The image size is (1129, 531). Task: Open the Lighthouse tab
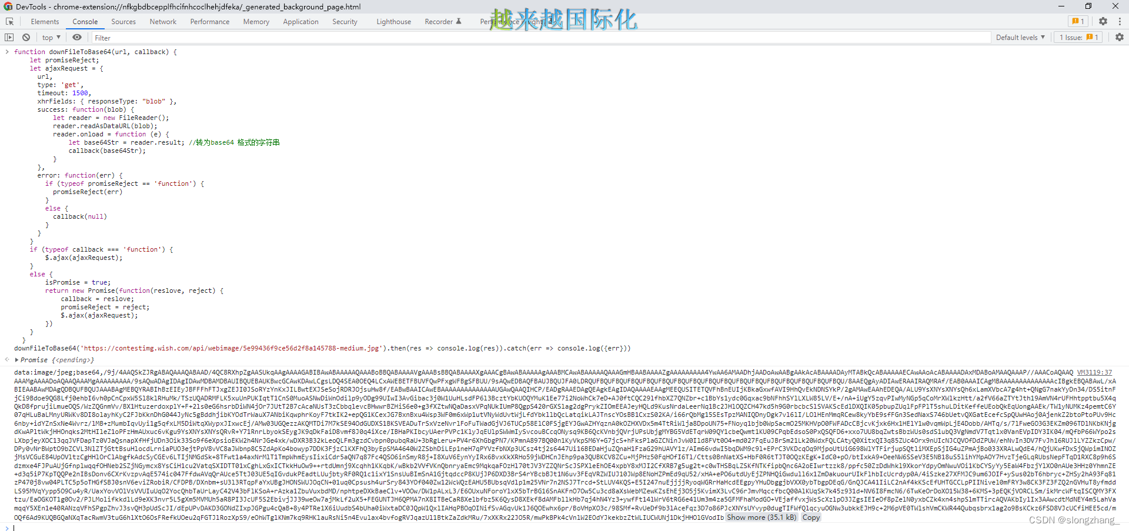394,21
